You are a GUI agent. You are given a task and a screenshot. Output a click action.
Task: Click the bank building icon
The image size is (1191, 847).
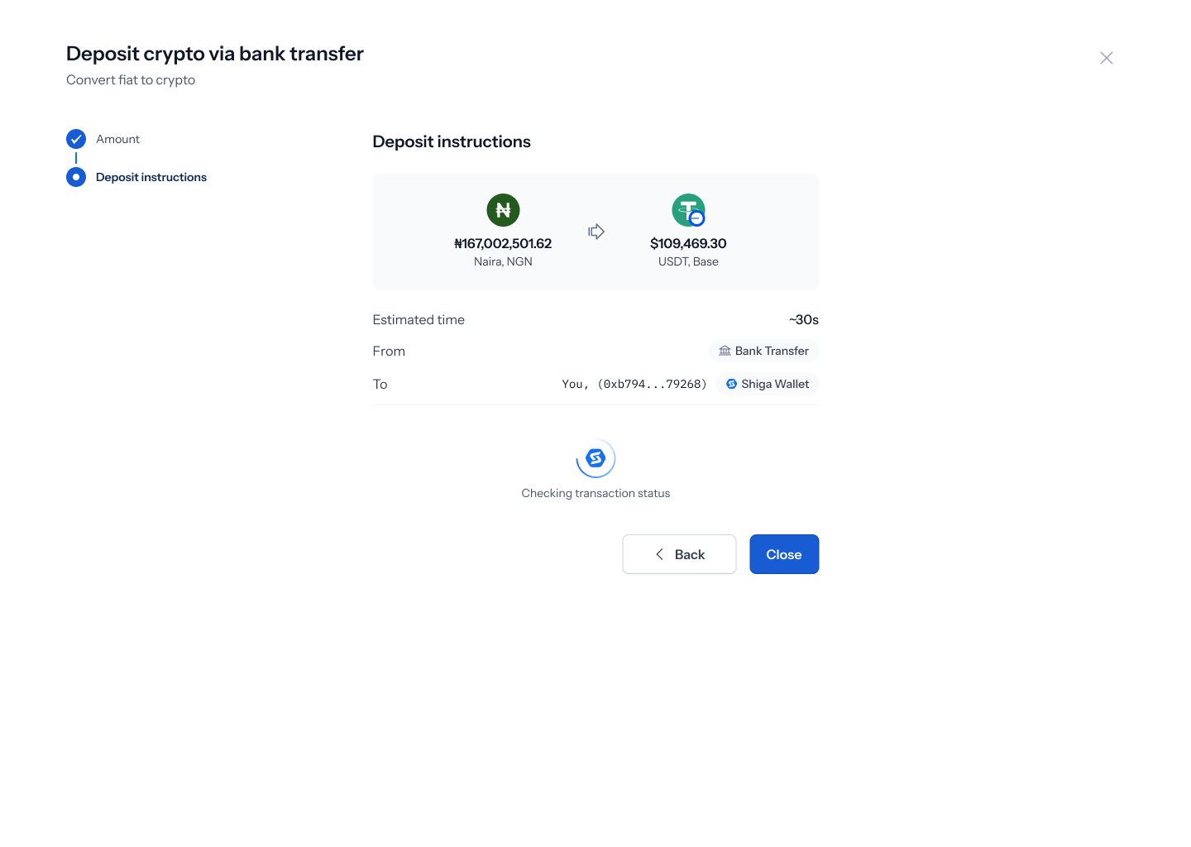point(725,351)
